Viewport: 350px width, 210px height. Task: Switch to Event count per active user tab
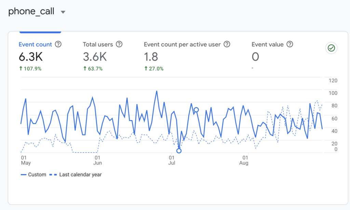(x=182, y=44)
